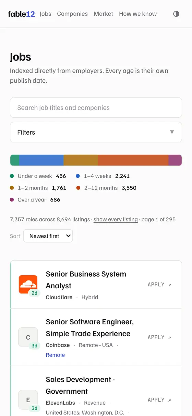Click the Filters disclosure triangle

(172, 132)
